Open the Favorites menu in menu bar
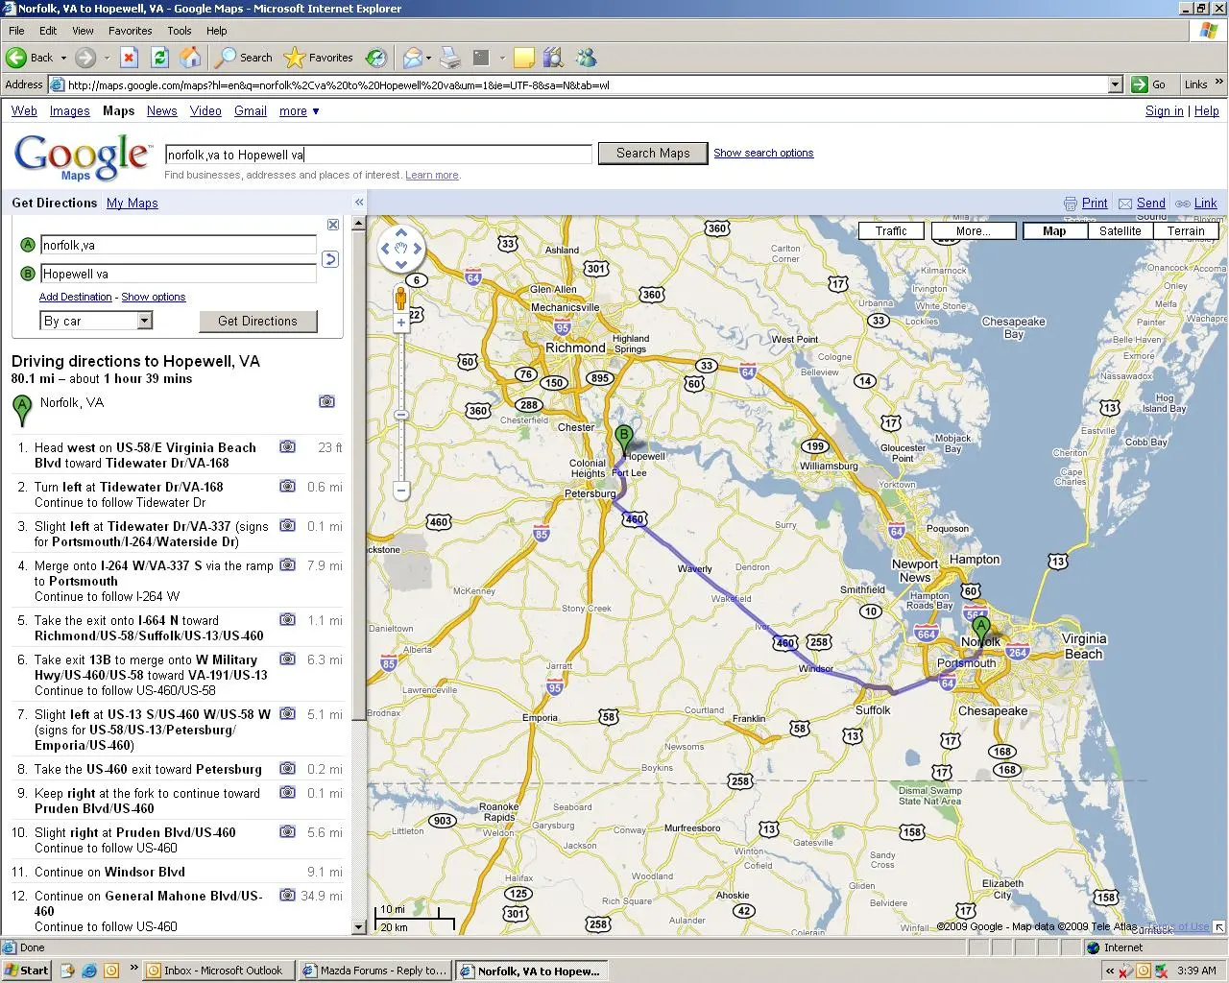Image resolution: width=1229 pixels, height=983 pixels. coord(130,31)
